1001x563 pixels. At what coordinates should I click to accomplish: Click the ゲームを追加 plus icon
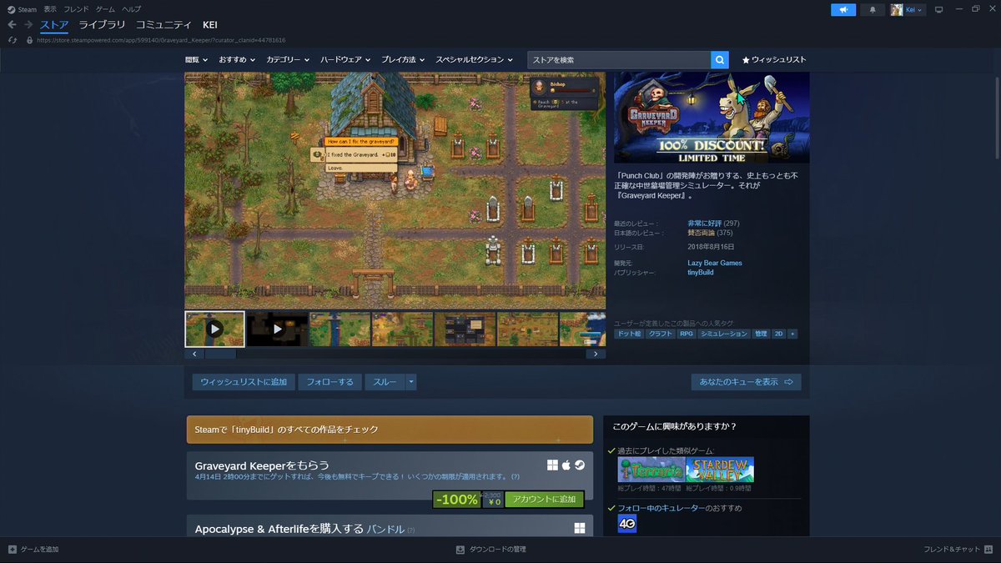tap(12, 550)
